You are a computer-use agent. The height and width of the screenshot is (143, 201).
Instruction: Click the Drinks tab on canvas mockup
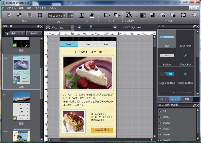tap(106, 44)
